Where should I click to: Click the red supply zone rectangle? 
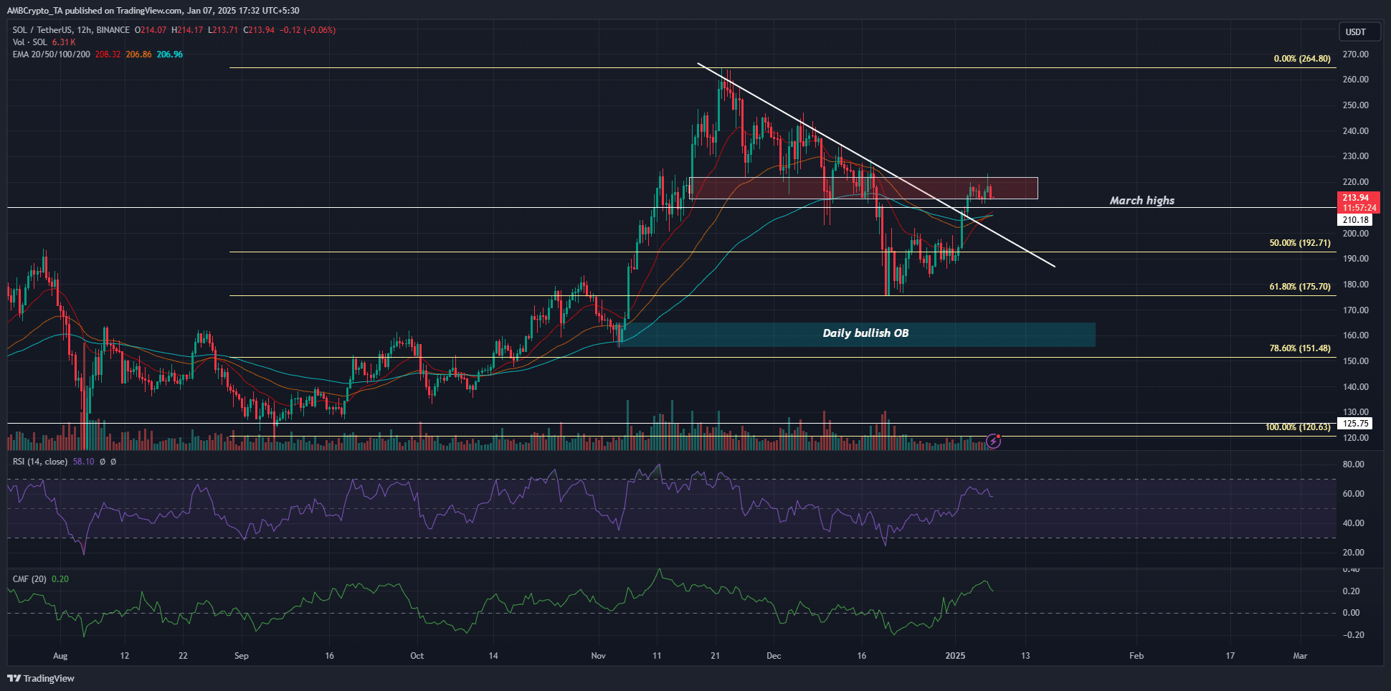[863, 188]
